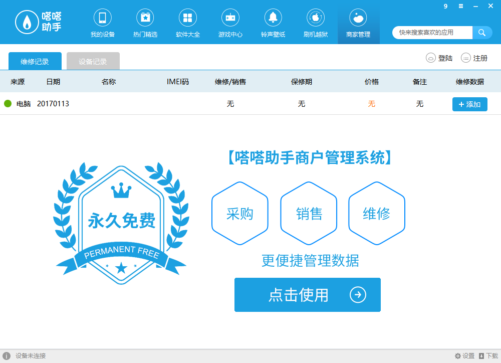Click the message count badge showing 9
The width and height of the screenshot is (501, 363).
(x=445, y=7)
